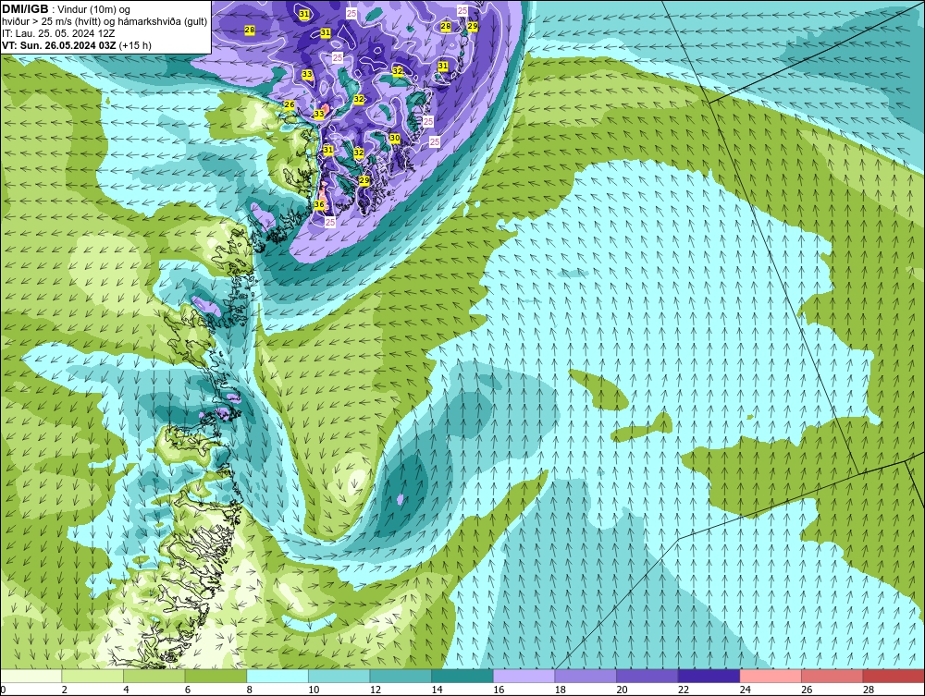Select the olive green 6–8 m/s legend swatch
This screenshot has height=696, width=925.
(216, 676)
